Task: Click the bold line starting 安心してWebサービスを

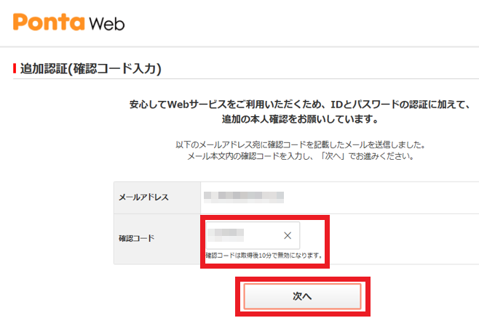Action: tap(300, 105)
